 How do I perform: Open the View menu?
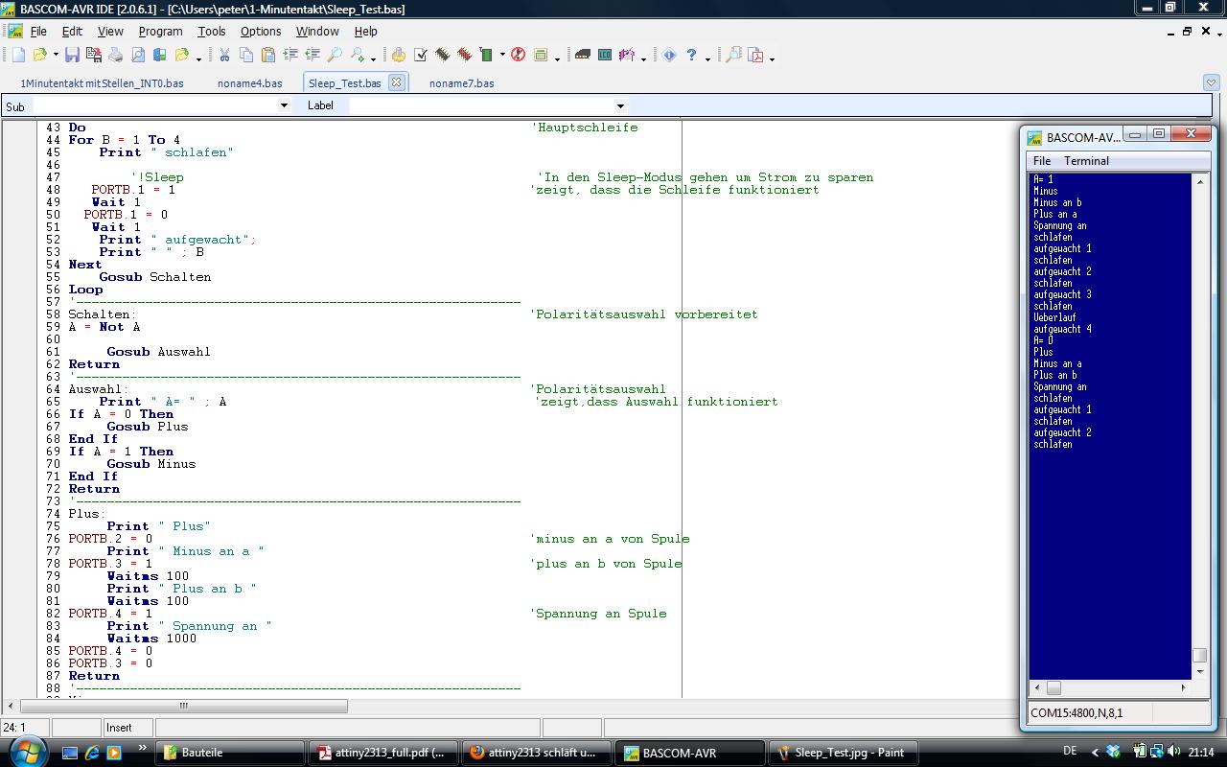click(110, 31)
